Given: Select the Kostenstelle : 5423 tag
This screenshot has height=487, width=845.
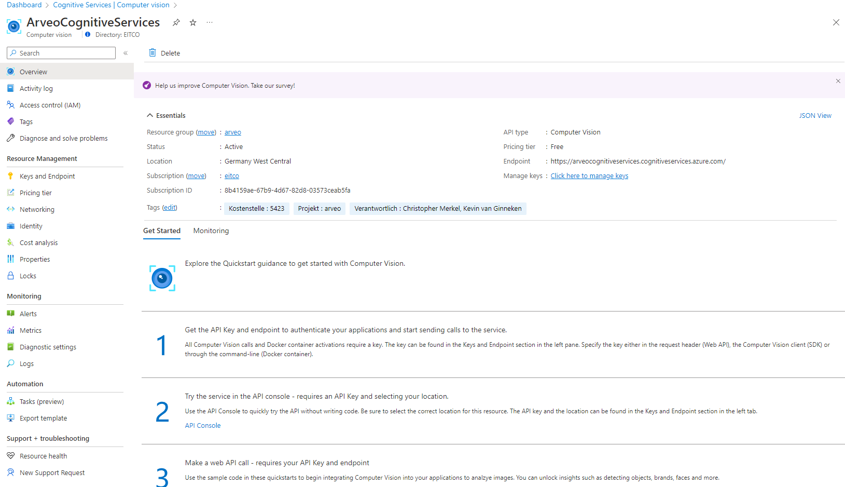Looking at the screenshot, I should click(x=257, y=208).
